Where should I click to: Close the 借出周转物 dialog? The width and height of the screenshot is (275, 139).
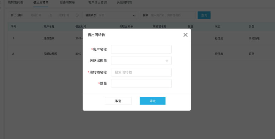click(185, 35)
